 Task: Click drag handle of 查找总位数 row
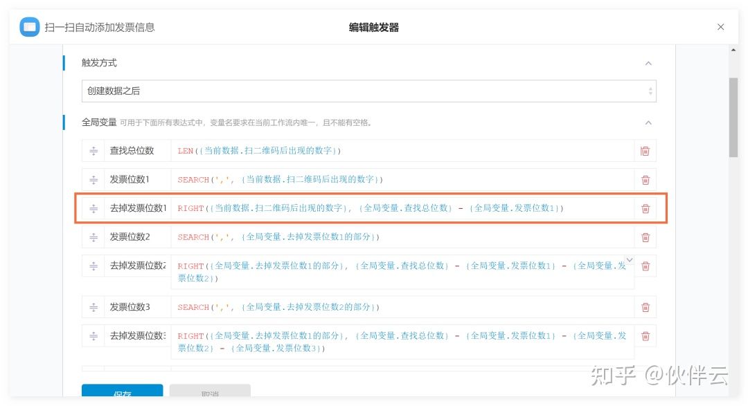click(x=93, y=151)
